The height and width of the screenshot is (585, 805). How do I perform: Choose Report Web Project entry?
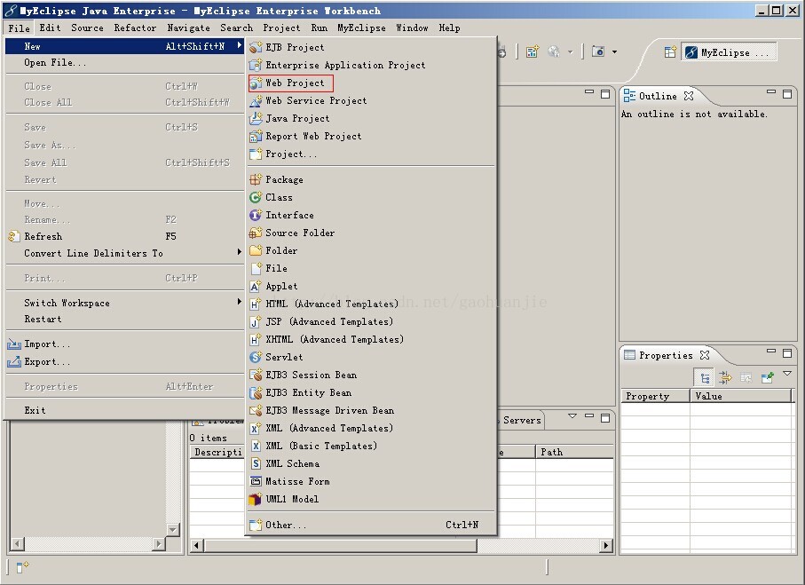click(x=371, y=136)
